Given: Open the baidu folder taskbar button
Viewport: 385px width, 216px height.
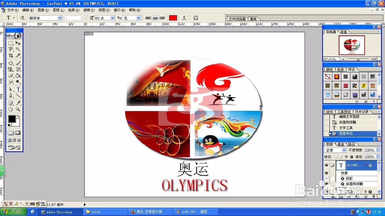Looking at the screenshot, I should pos(105,212).
